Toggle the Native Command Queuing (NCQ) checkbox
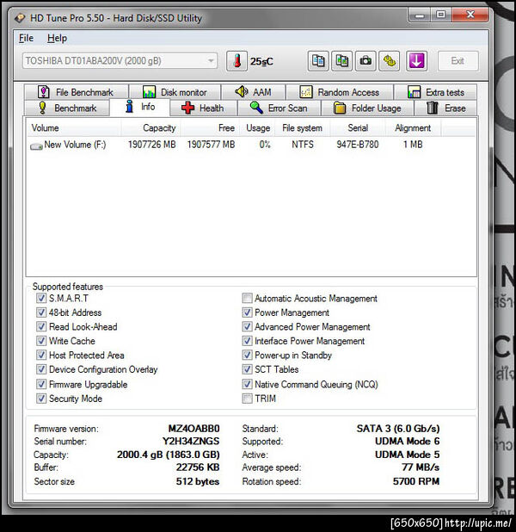The image size is (516, 532). point(247,384)
